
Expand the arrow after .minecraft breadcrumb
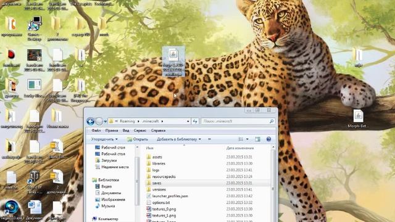[x=162, y=121]
